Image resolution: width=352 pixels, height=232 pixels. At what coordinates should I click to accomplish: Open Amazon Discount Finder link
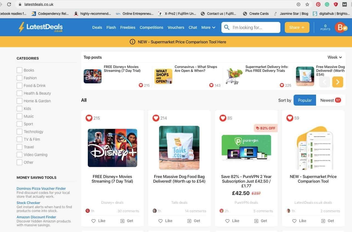36,217
